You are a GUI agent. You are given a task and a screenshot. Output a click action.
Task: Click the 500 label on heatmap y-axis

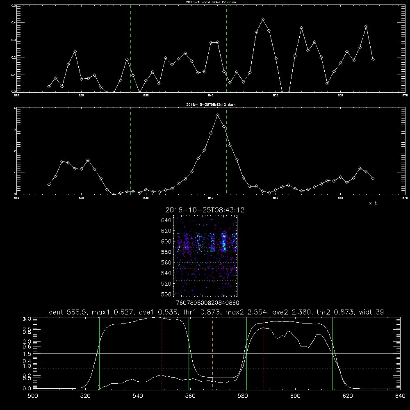pos(166,294)
